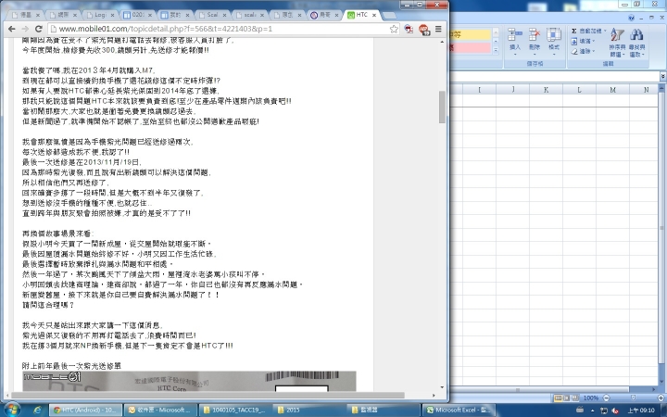Switch Excel to Page Layout view
Image resolution: width=667 pixels, height=417 pixels.
pos(566,398)
